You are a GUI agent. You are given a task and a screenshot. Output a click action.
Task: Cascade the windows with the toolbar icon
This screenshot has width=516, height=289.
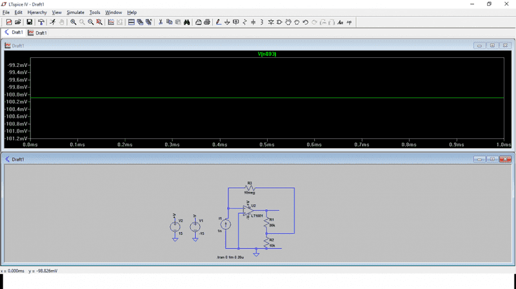click(x=140, y=22)
